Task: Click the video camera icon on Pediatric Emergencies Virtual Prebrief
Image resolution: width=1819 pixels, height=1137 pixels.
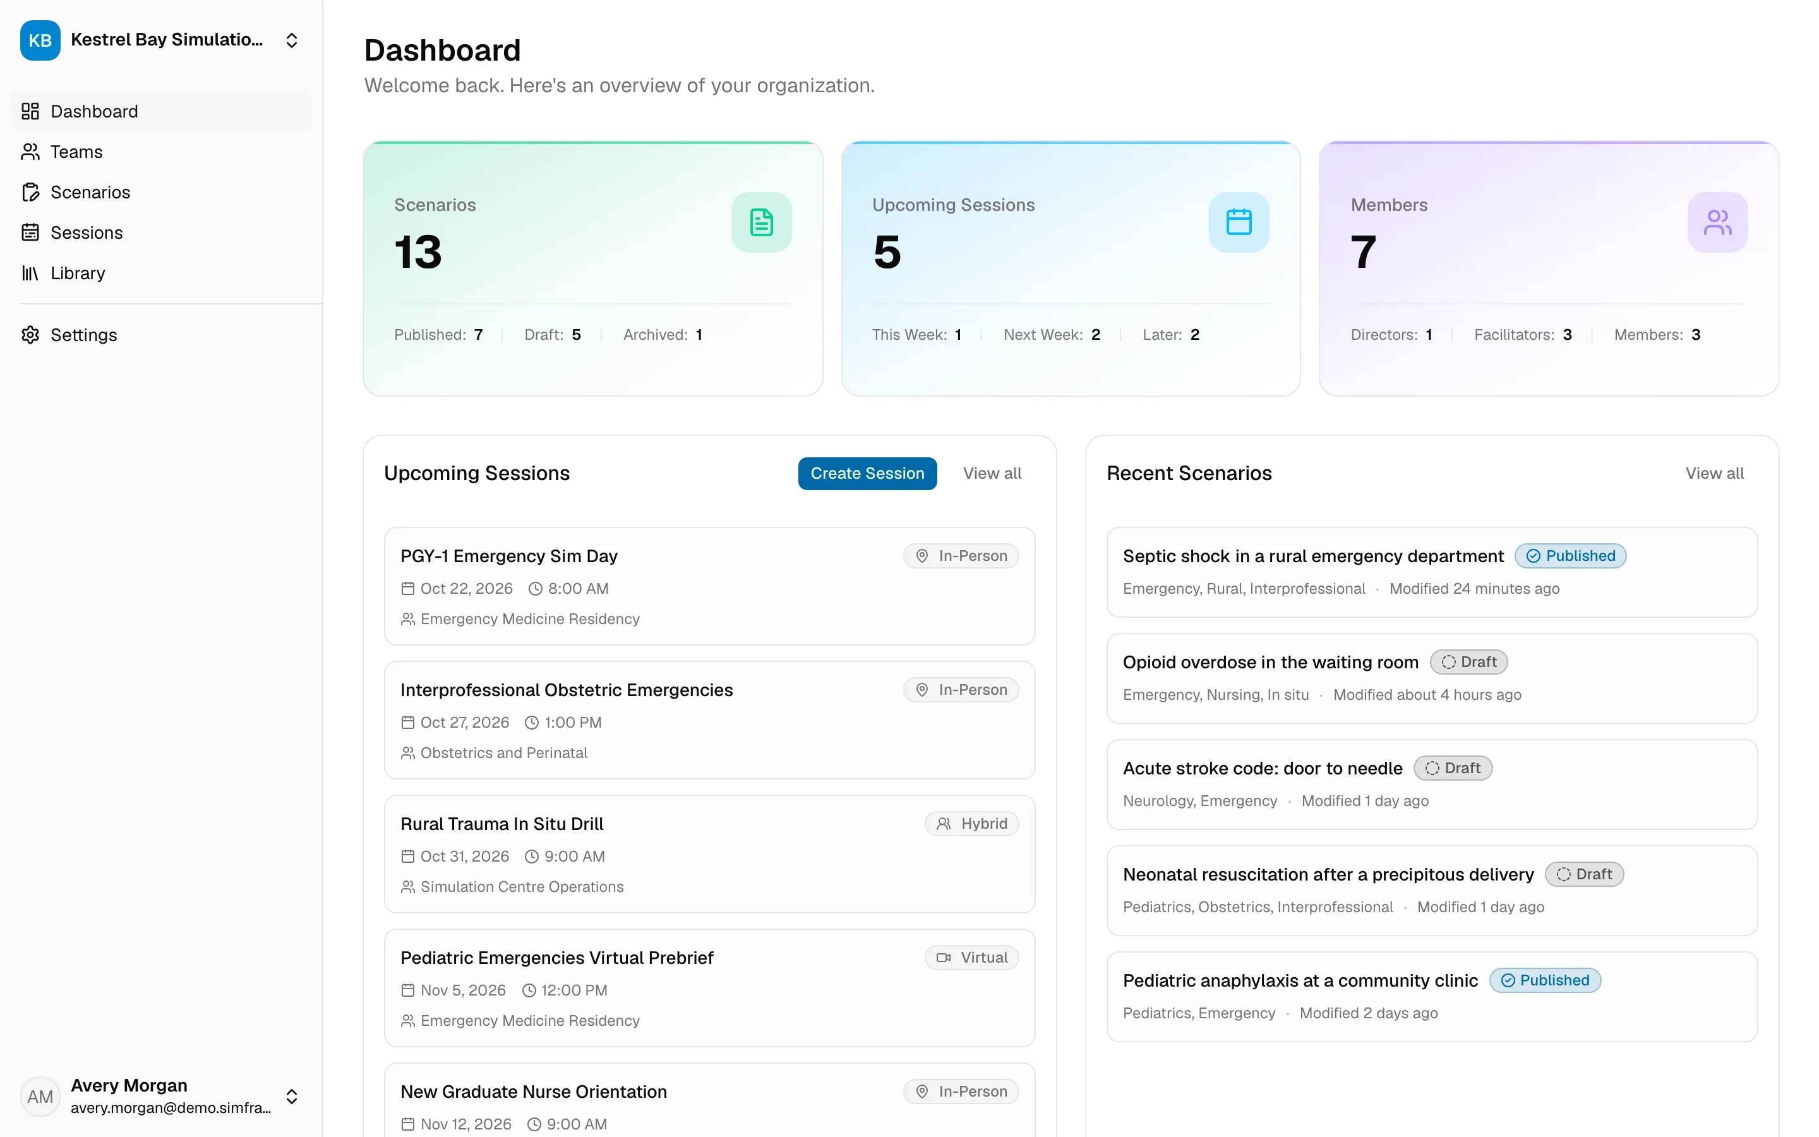Action: tap(944, 957)
